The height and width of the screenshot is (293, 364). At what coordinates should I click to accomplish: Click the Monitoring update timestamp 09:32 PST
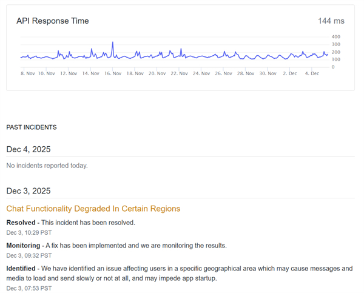tap(29, 255)
